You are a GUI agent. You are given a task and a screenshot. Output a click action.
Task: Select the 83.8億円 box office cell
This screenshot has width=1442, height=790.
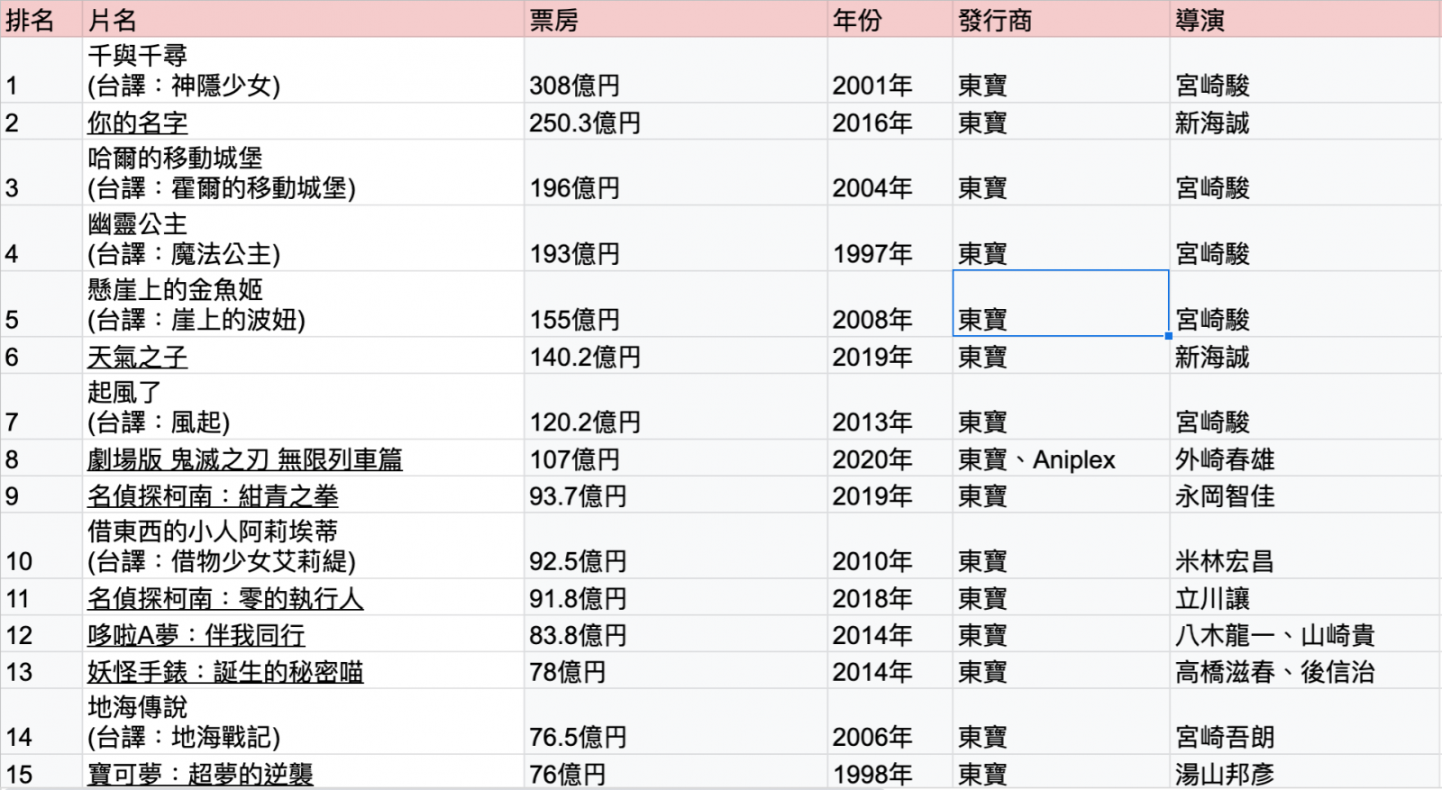[676, 634]
